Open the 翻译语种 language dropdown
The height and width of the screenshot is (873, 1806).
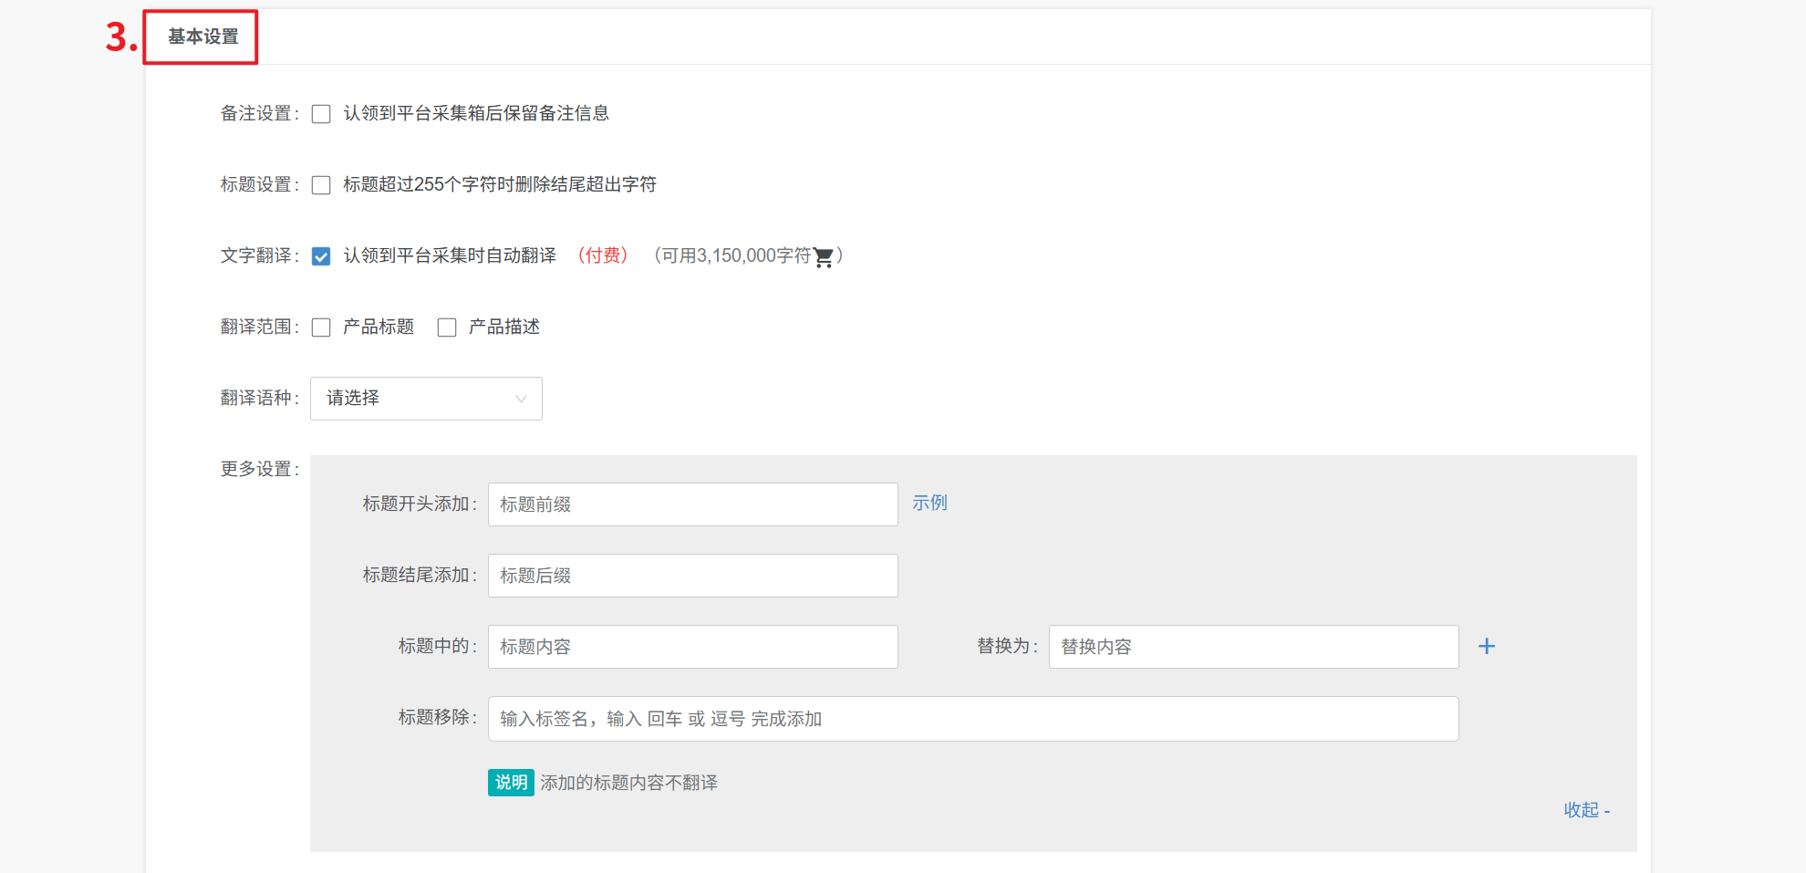[x=426, y=399]
